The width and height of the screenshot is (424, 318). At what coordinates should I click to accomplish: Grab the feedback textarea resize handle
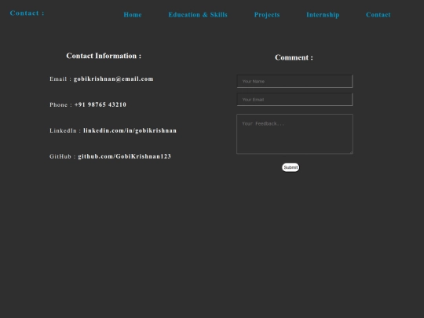(x=351, y=152)
